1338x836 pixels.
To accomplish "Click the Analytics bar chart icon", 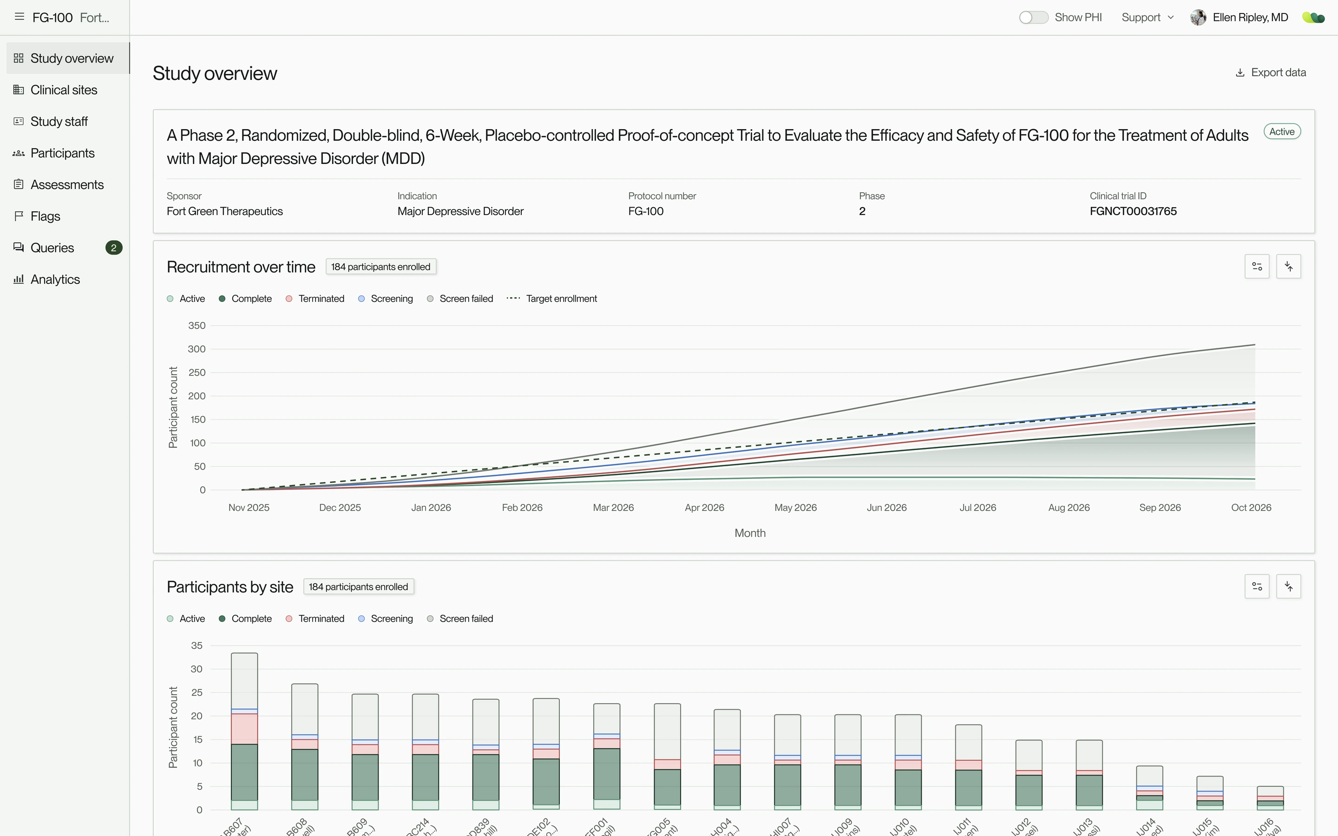I will (x=19, y=279).
